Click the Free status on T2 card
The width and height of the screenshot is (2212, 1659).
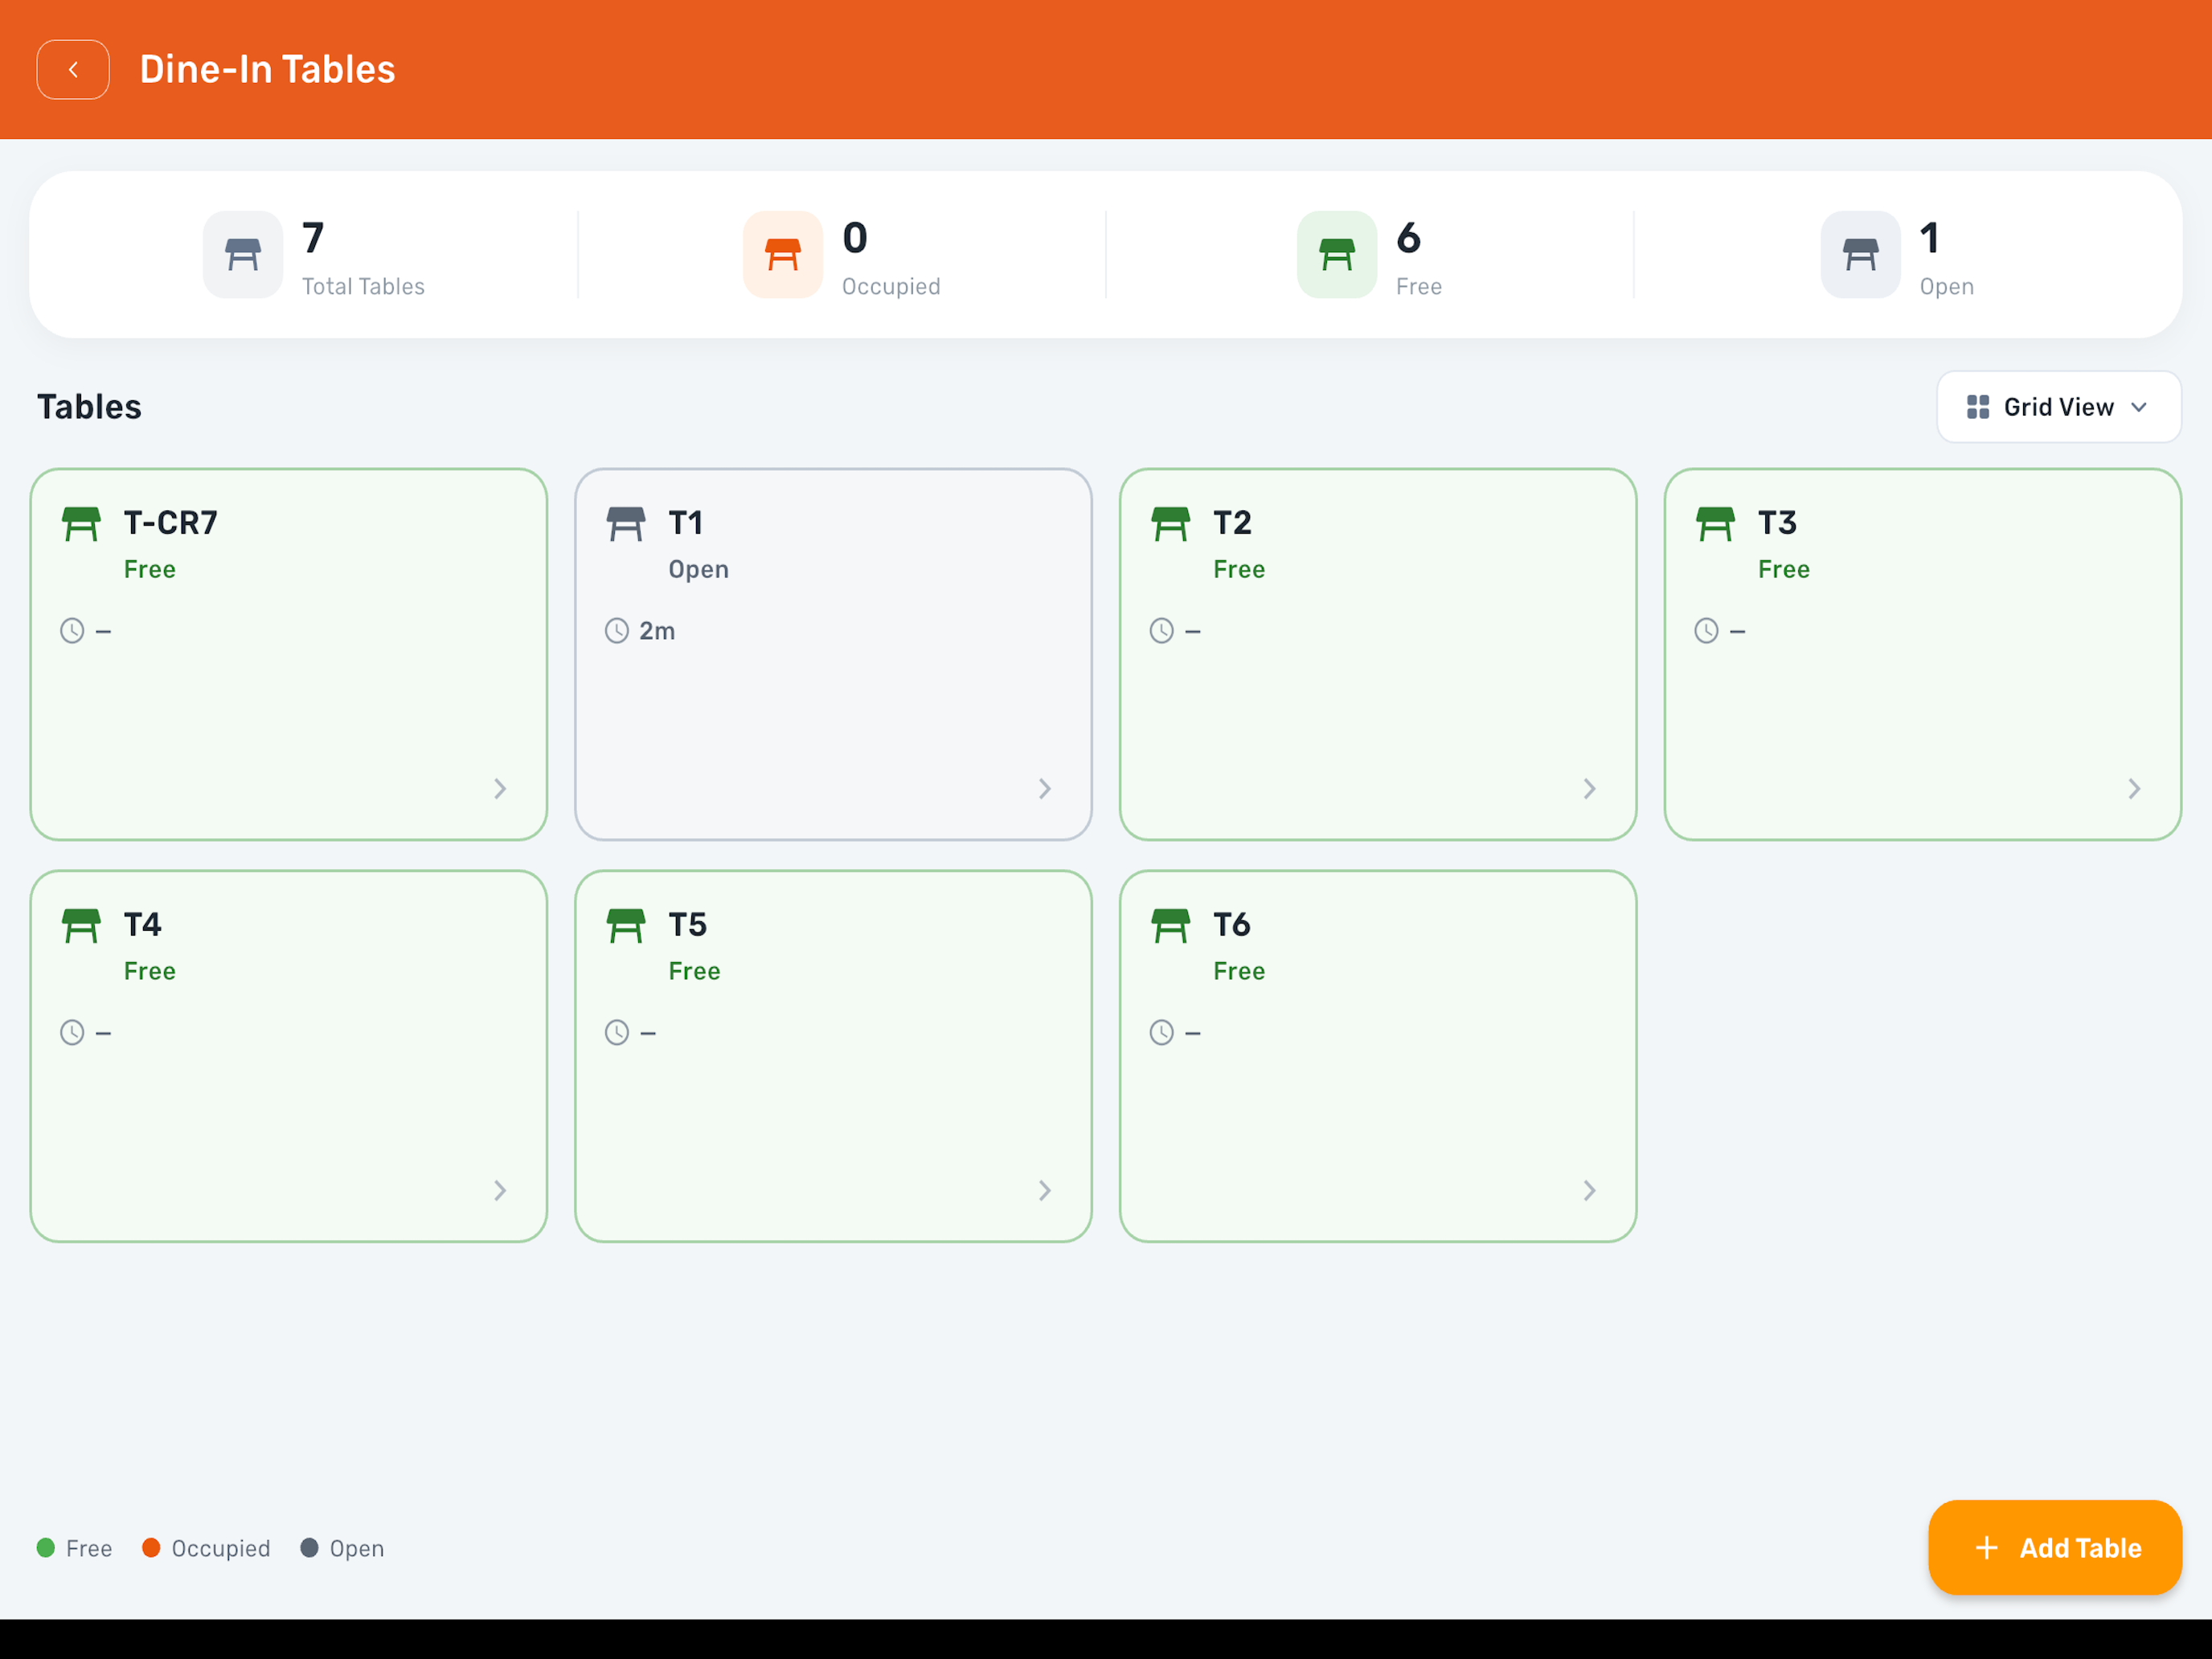click(1240, 570)
